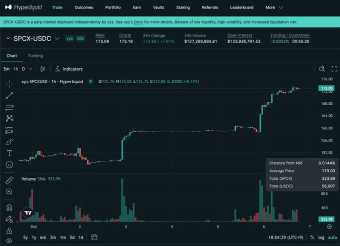Open the Referrals page
The width and height of the screenshot is (340, 246).
(x=210, y=8)
